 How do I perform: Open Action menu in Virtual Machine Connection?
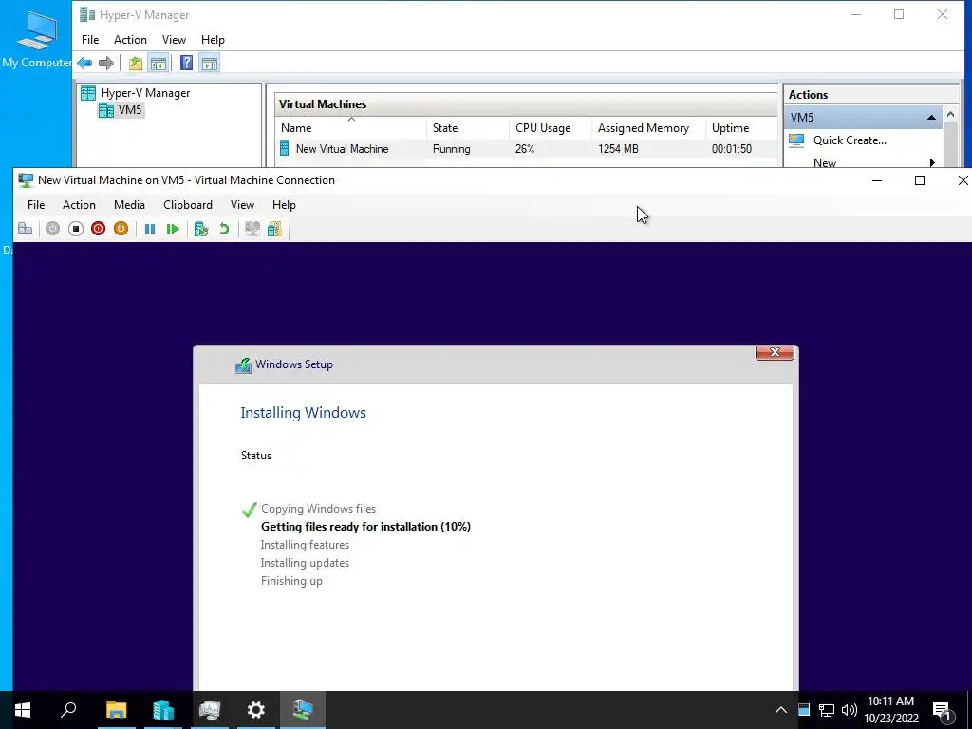79,205
